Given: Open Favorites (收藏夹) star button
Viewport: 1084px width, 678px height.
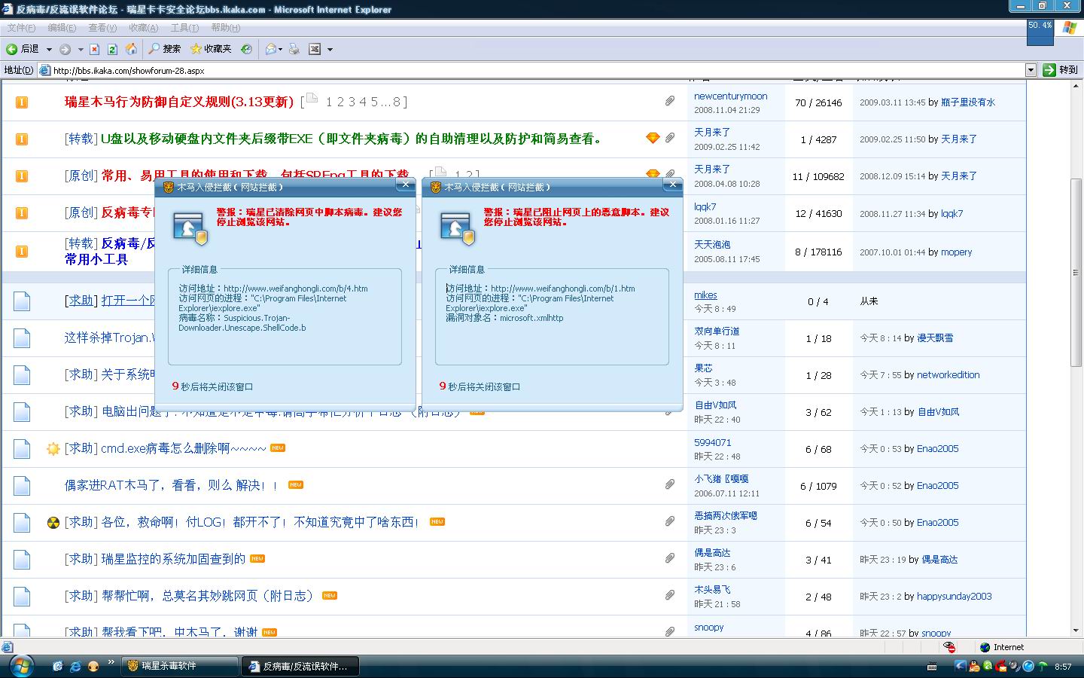Looking at the screenshot, I should 211,49.
